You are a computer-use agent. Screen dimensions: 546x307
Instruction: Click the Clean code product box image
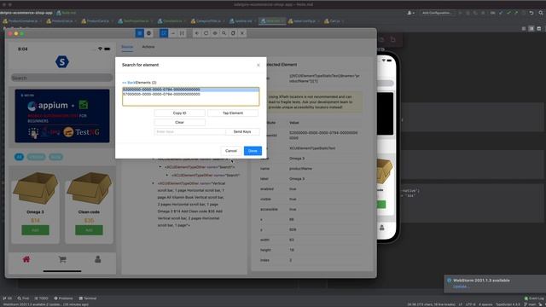tap(89, 188)
